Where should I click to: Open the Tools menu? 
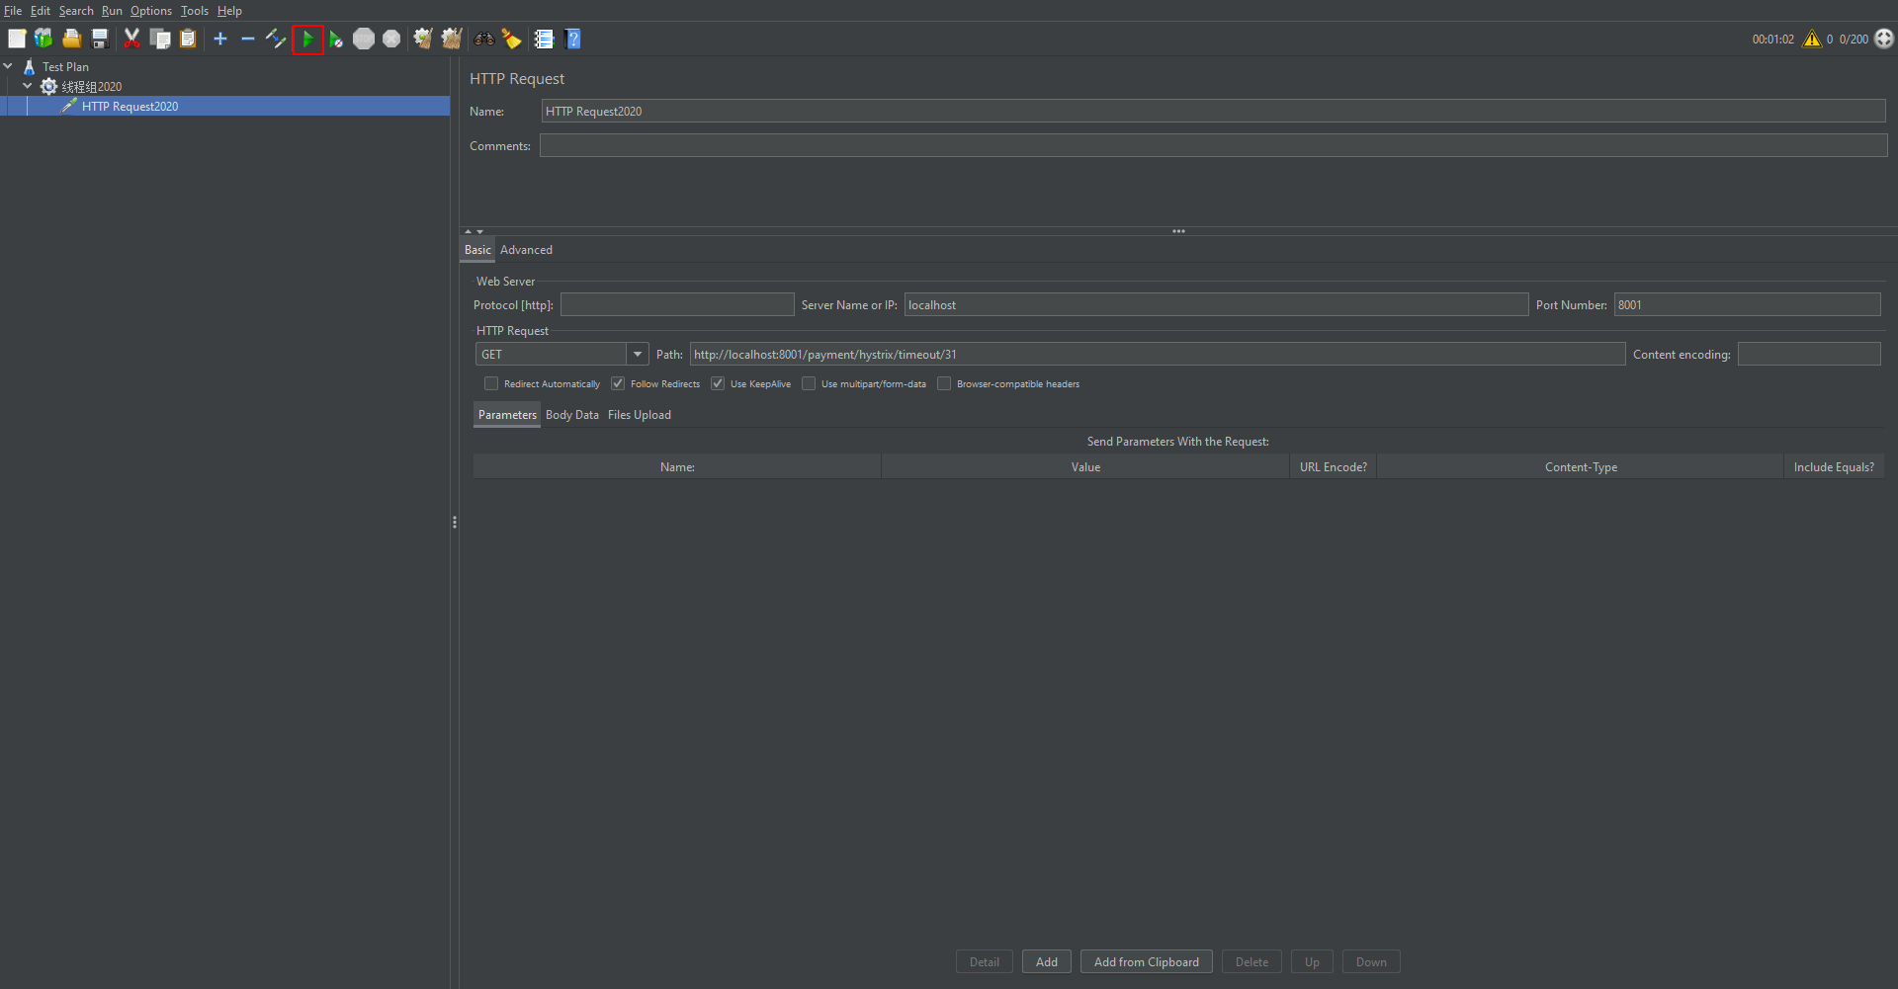pos(195,11)
